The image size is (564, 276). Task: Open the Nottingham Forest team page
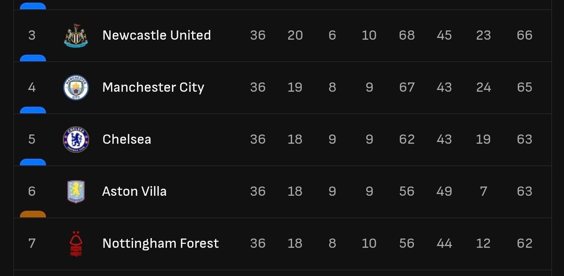pos(160,243)
